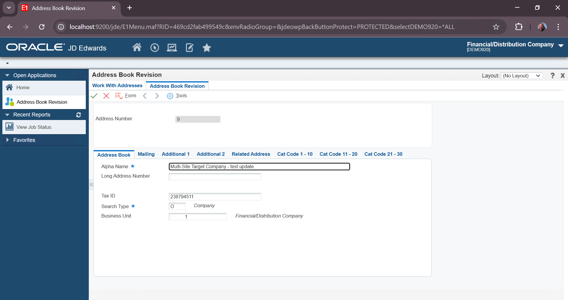The width and height of the screenshot is (568, 300).
Task: Open View Job Status
Action: pos(34,127)
